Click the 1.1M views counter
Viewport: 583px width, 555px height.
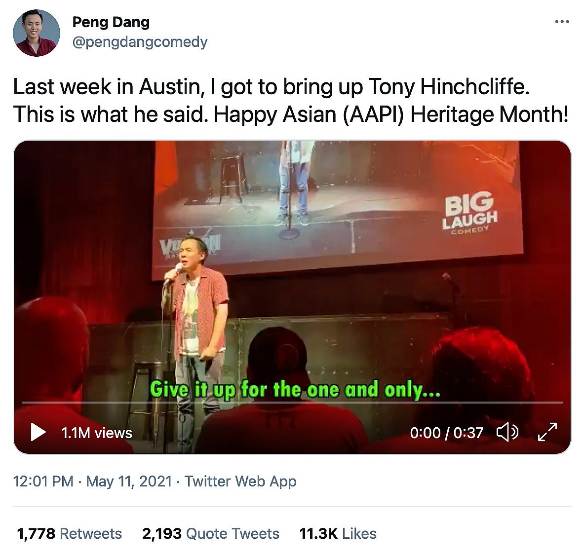[96, 433]
